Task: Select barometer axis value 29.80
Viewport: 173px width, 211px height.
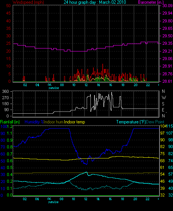Action: 167,21
